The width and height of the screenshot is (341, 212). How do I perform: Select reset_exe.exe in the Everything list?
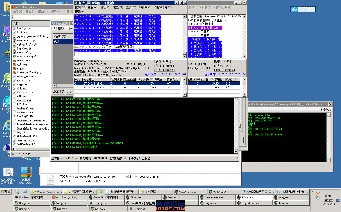[26, 77]
